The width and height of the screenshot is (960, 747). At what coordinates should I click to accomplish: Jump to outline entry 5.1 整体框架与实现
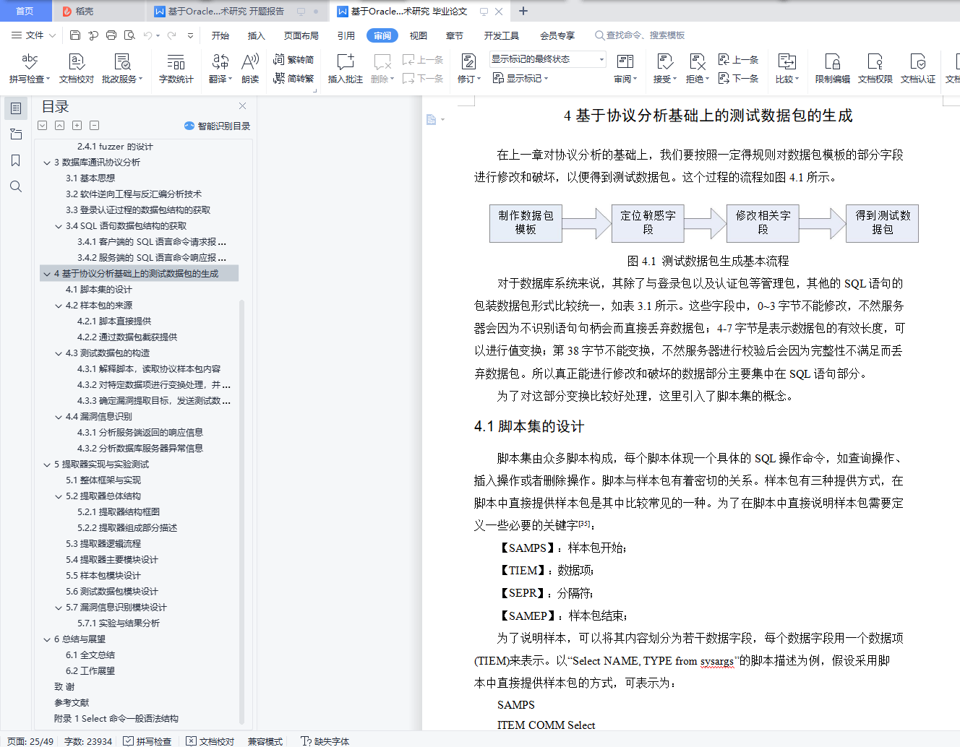tap(103, 480)
